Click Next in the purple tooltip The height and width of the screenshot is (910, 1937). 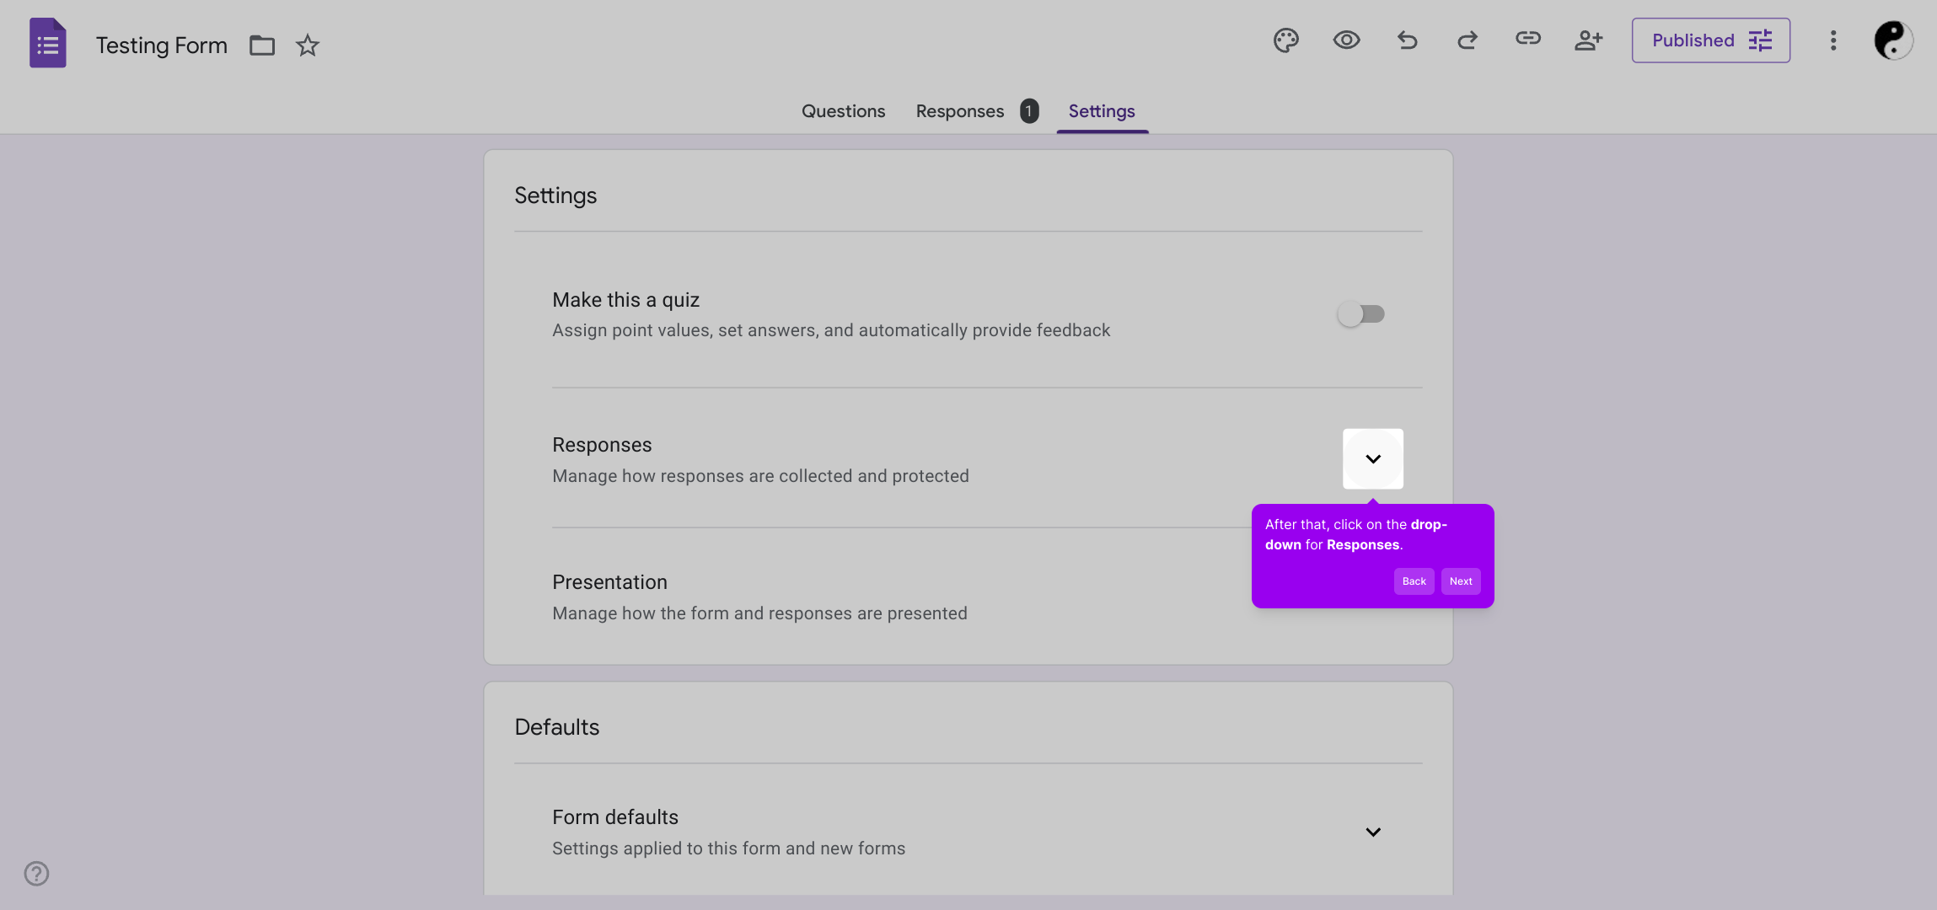click(x=1461, y=581)
